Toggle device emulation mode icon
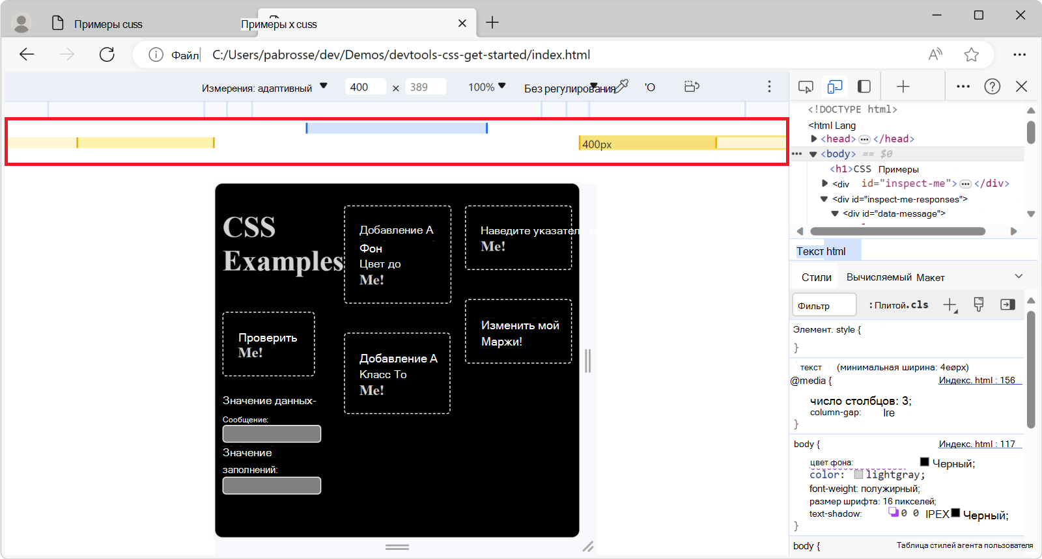 point(834,87)
